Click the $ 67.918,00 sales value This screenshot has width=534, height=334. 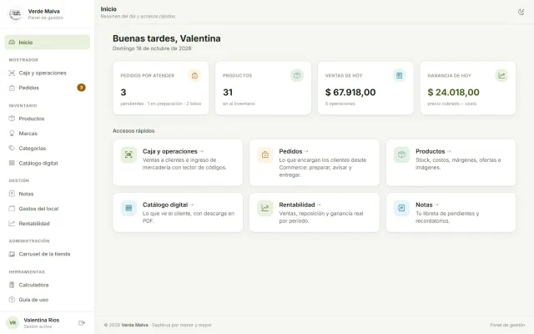[x=350, y=93]
